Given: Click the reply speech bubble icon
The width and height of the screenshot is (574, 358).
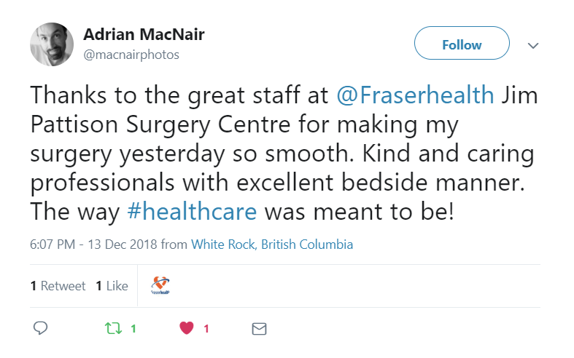Looking at the screenshot, I should coord(41,328).
